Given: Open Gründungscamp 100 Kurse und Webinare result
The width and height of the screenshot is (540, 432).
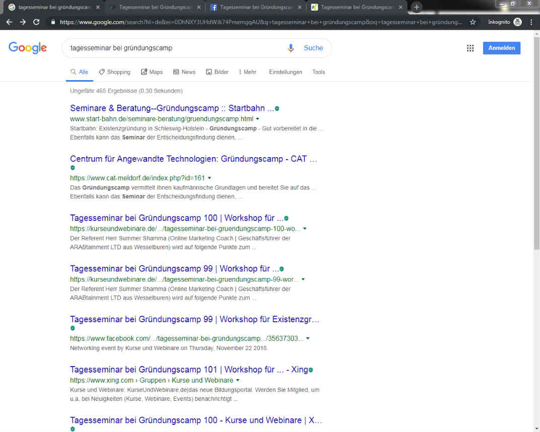Looking at the screenshot, I should [196, 420].
